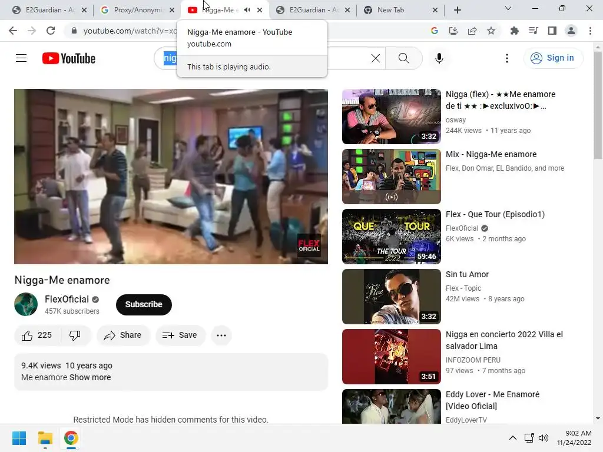Open Chrome extensions puzzle icon
603x452 pixels.
515,31
